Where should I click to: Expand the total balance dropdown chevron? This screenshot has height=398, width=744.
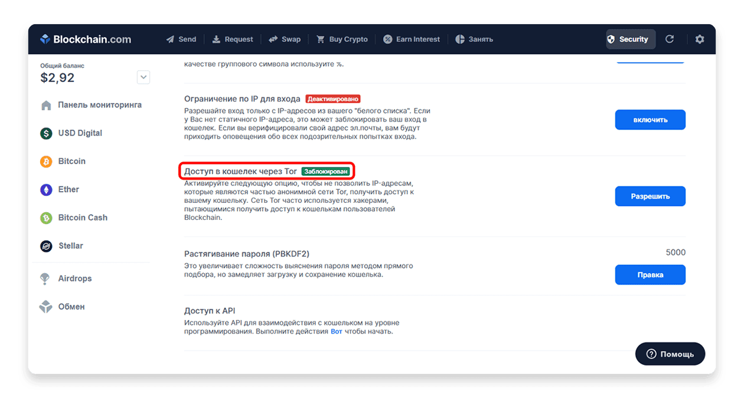coord(143,77)
